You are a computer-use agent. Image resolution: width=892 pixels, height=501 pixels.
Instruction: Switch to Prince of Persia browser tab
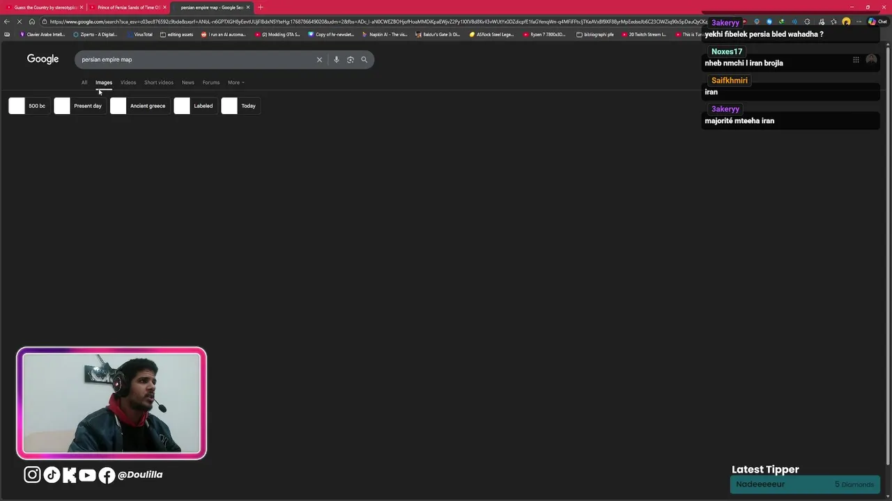click(x=127, y=7)
